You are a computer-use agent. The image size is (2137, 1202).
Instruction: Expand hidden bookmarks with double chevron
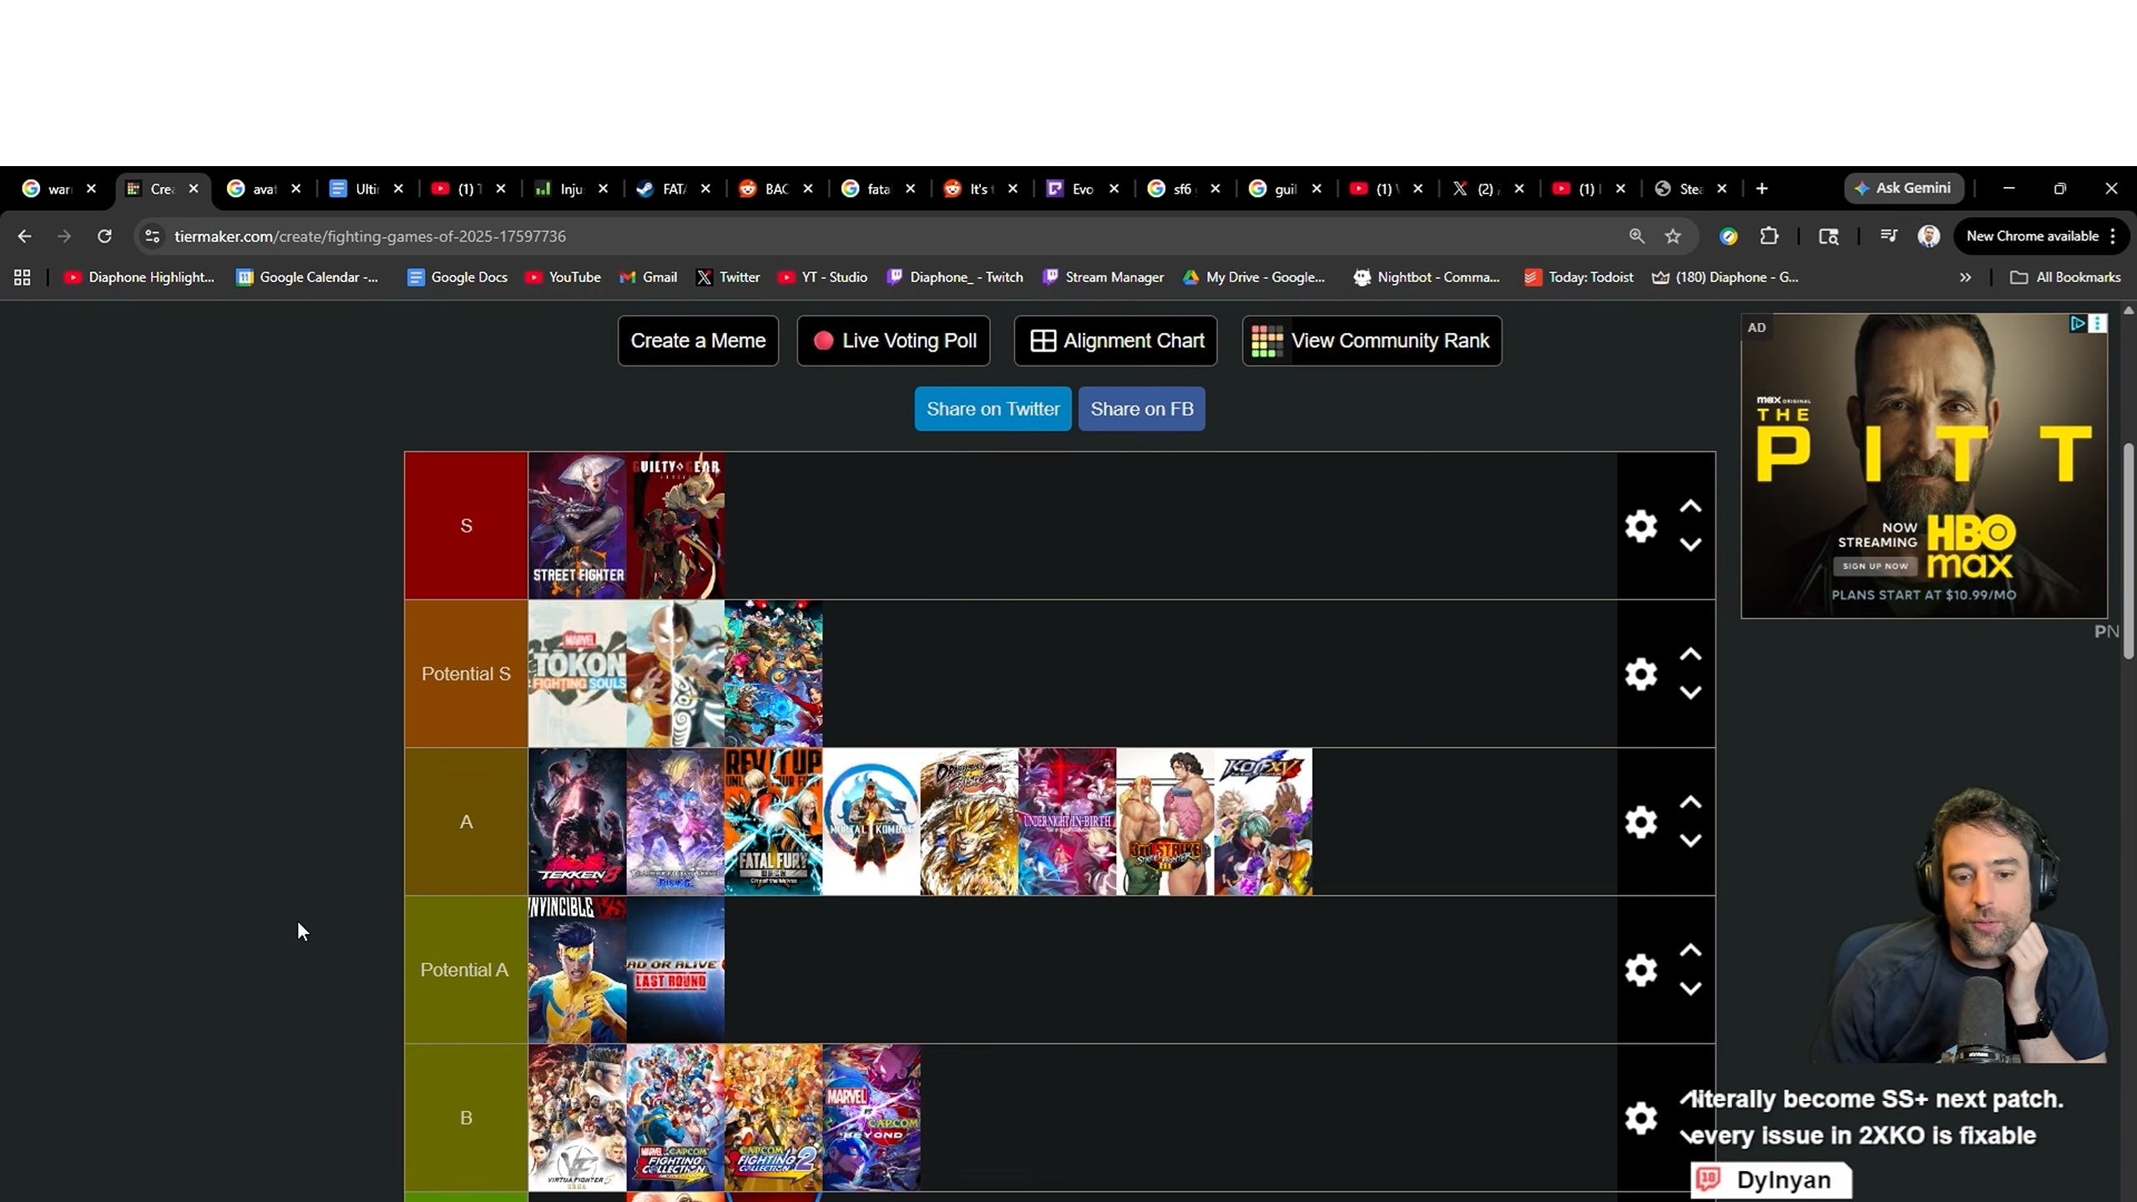(x=1965, y=277)
